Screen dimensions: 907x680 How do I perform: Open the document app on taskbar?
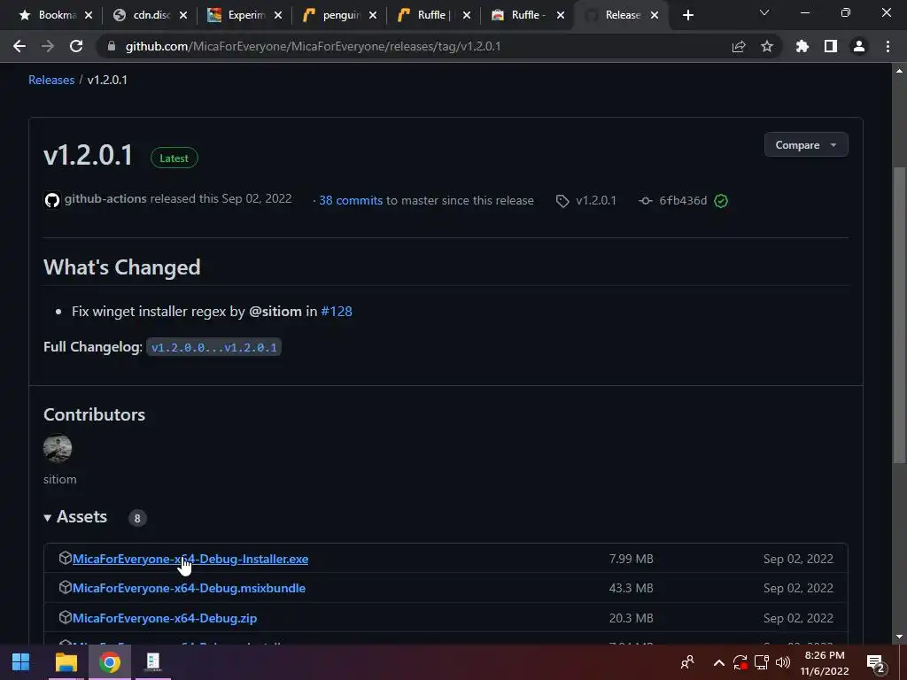pos(153,661)
